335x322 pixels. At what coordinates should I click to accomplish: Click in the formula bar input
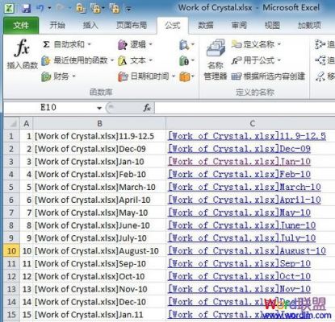click(245, 108)
